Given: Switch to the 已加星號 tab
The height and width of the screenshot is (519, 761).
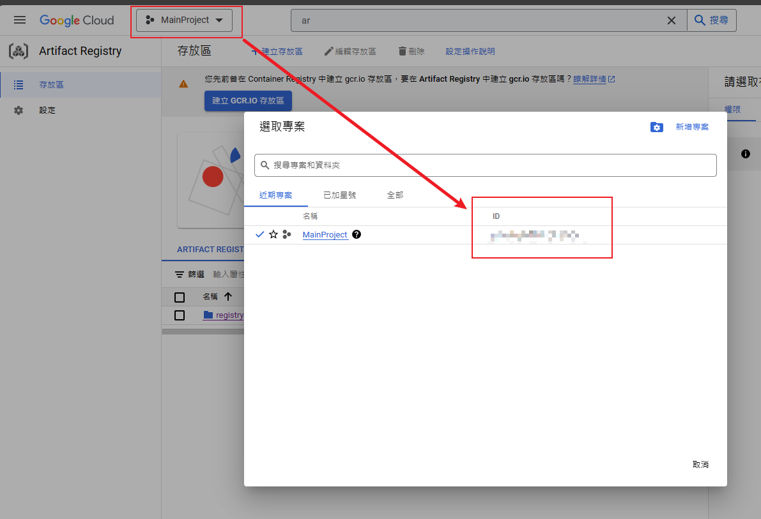Looking at the screenshot, I should point(340,195).
